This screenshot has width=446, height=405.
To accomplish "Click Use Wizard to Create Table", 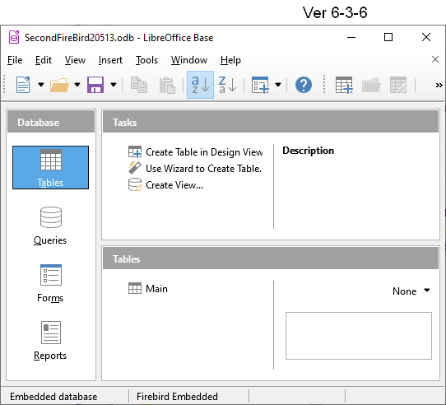I will [x=195, y=169].
